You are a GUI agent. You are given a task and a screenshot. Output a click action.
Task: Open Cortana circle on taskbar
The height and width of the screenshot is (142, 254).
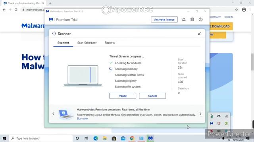pos(77,138)
